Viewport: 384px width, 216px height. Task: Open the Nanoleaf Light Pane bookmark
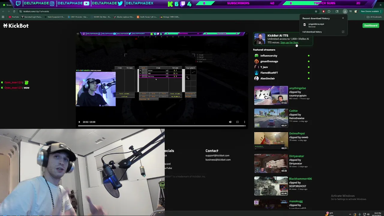[x=31, y=17]
